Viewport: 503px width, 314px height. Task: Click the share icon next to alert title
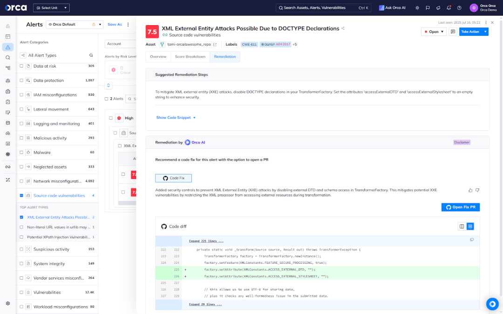point(343,28)
